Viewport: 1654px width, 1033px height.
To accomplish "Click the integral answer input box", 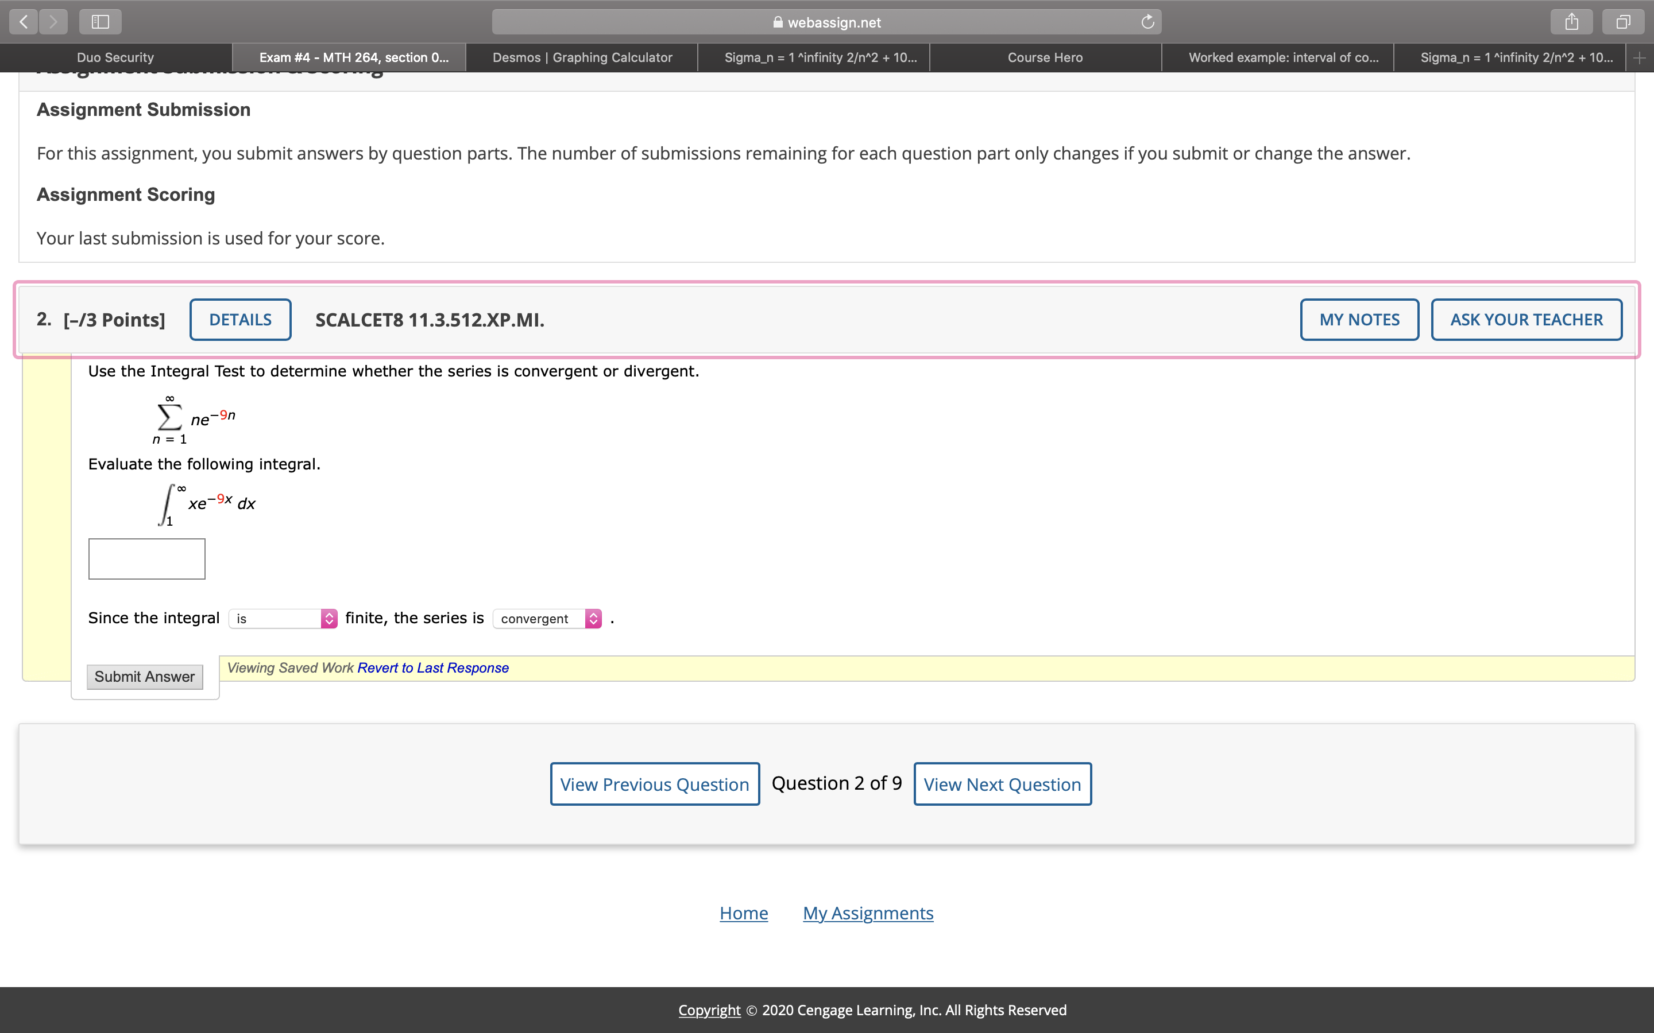I will click(x=146, y=558).
